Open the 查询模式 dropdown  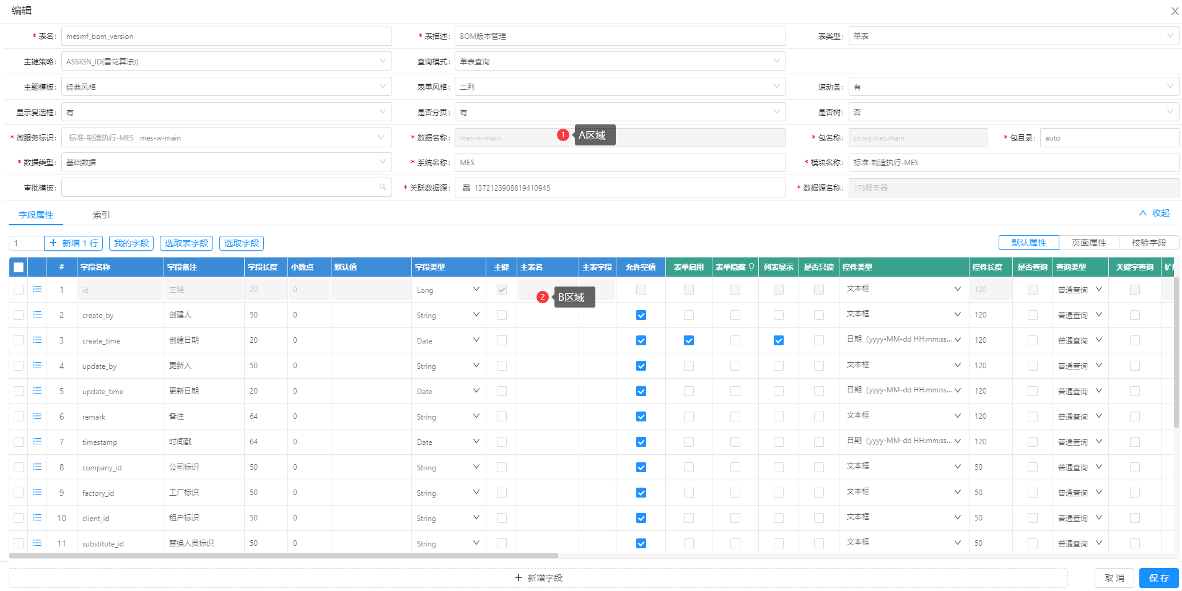coord(620,61)
